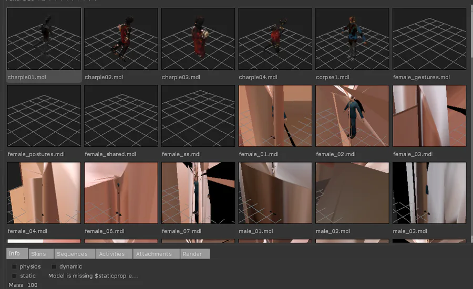This screenshot has height=289, width=473.
Task: Click the 'Model is missing $staticprop' message
Action: [93, 276]
